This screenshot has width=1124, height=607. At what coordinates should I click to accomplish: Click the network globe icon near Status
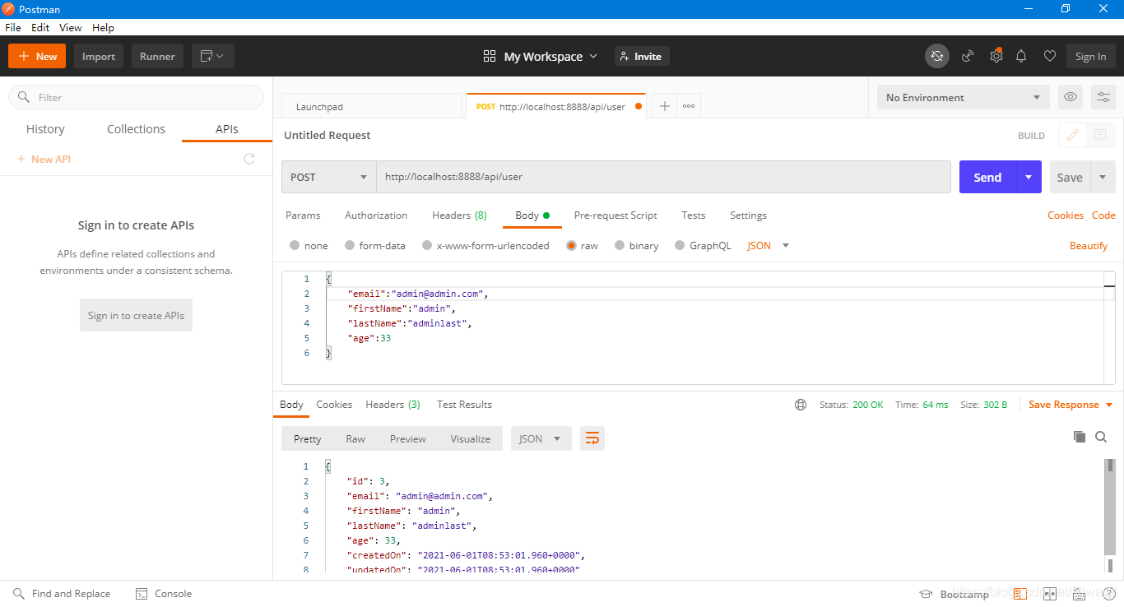[x=801, y=405]
